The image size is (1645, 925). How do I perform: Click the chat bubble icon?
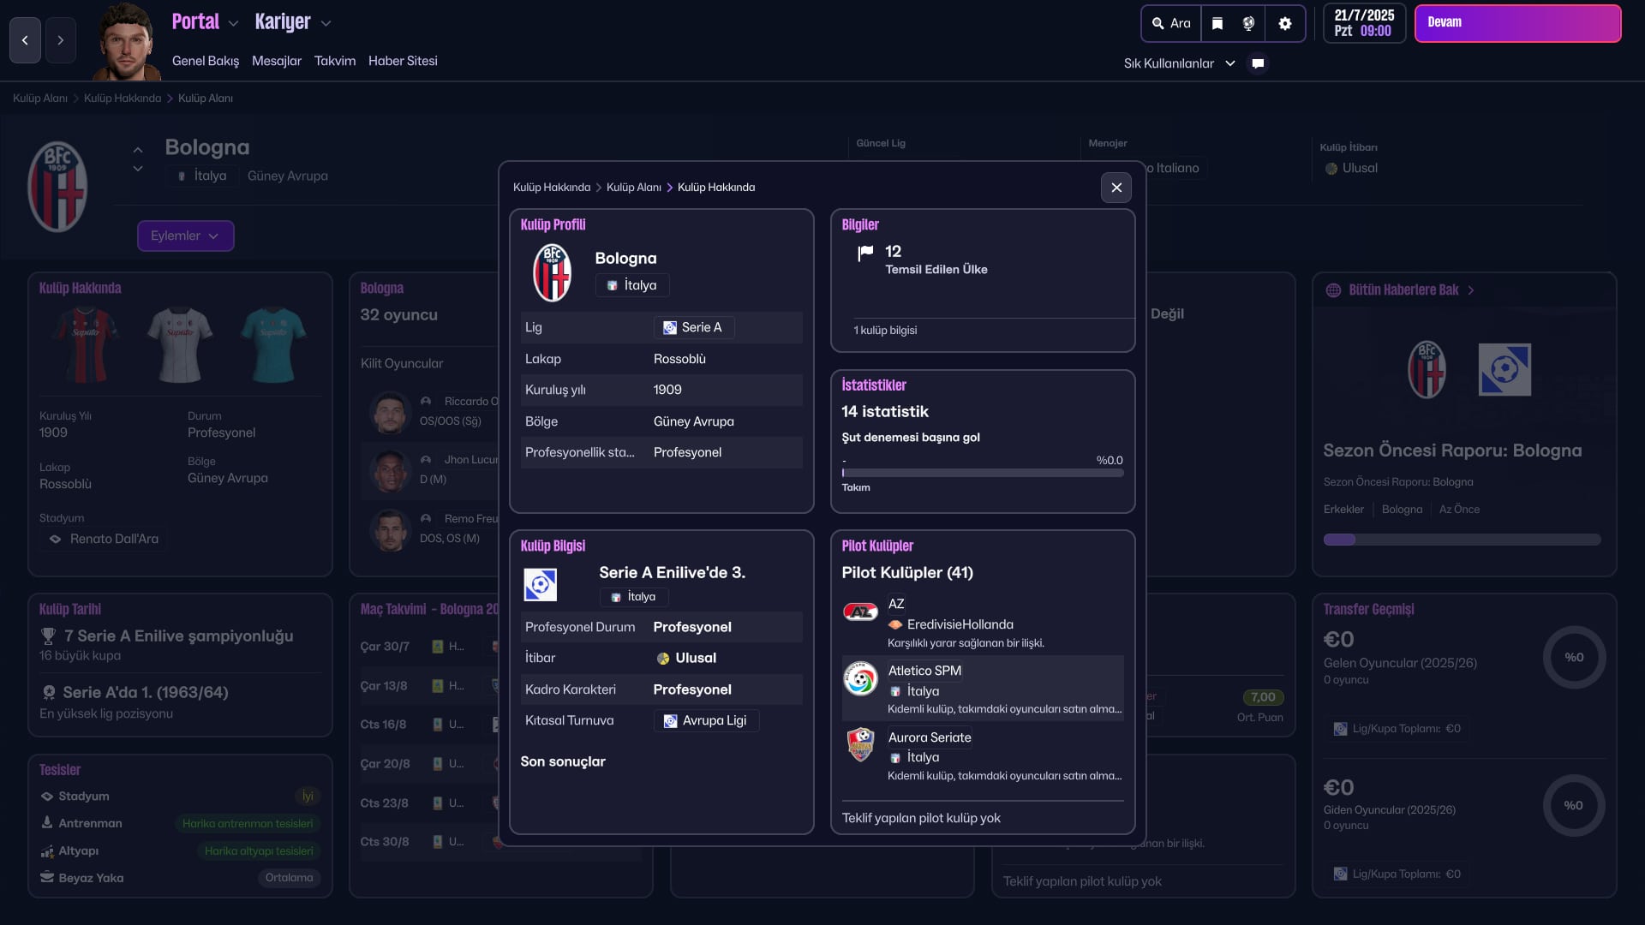tap(1258, 63)
